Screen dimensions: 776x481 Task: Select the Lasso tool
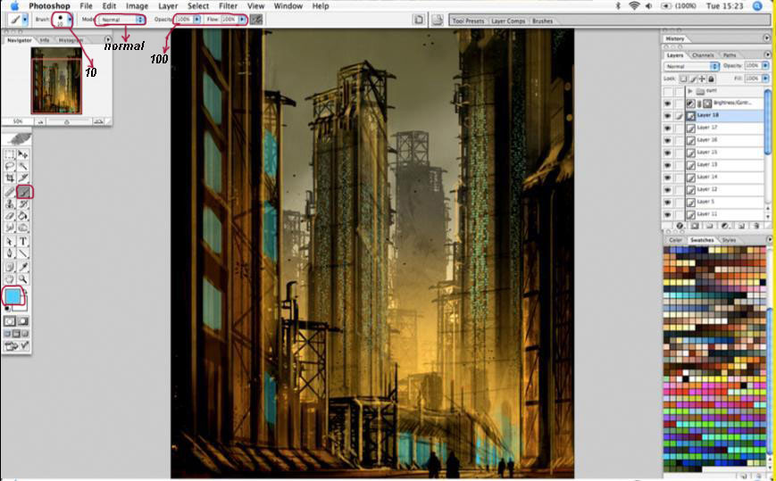[x=10, y=166]
